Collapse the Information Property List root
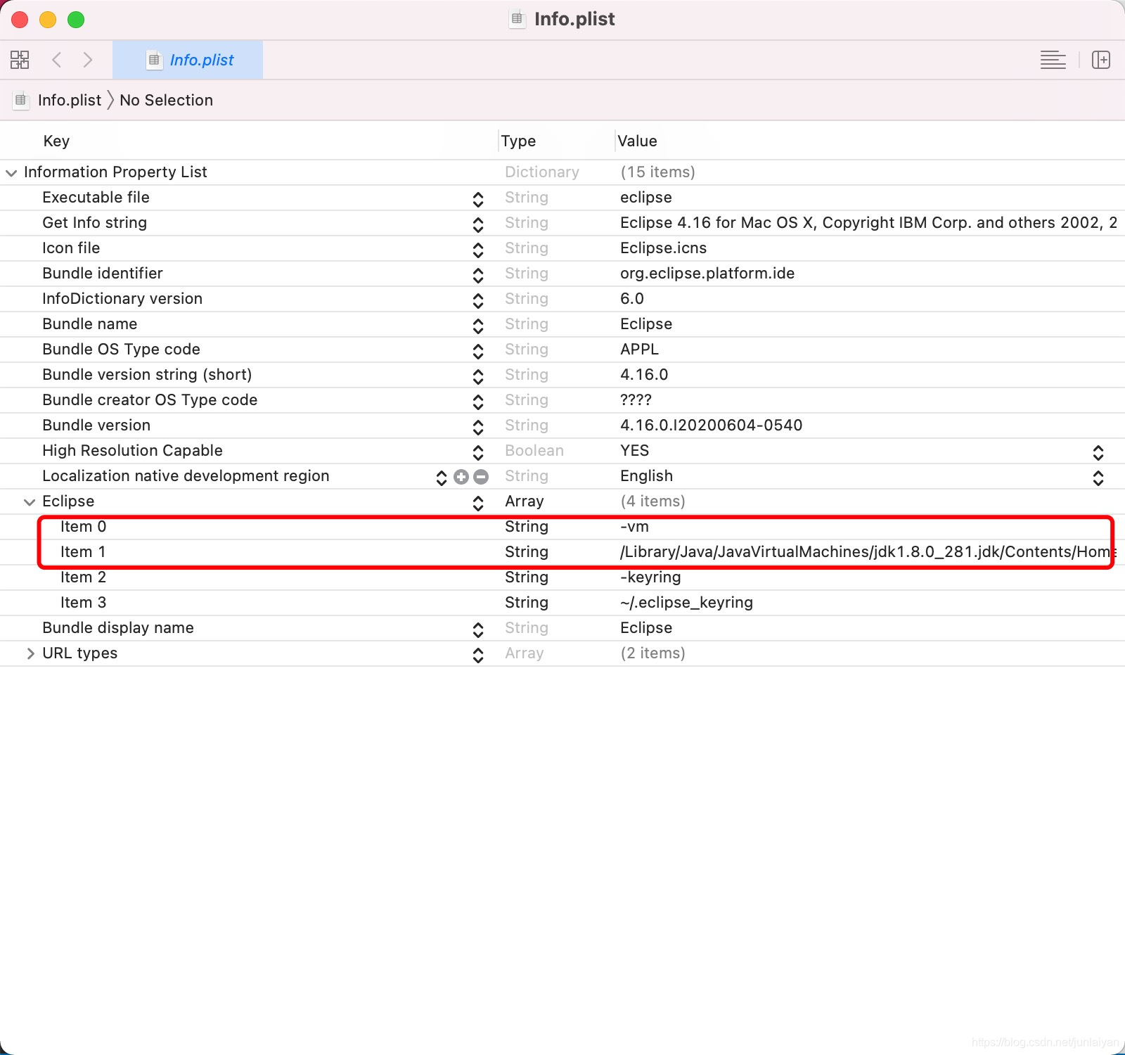This screenshot has width=1125, height=1055. (11, 172)
